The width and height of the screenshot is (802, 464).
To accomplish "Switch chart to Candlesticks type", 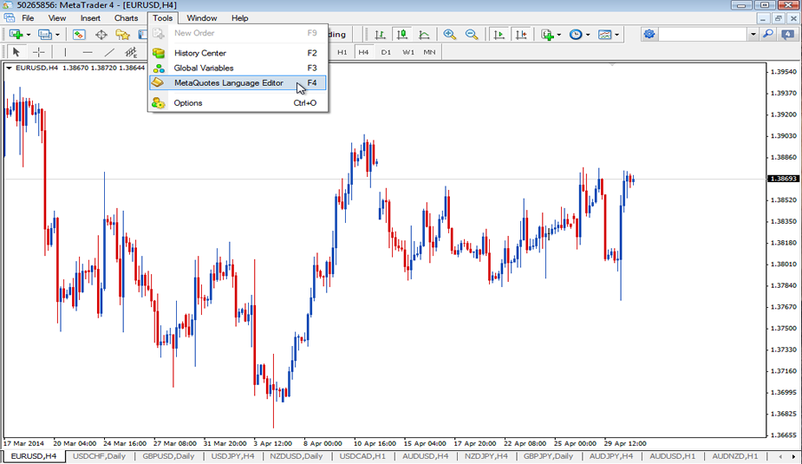I will pos(402,35).
